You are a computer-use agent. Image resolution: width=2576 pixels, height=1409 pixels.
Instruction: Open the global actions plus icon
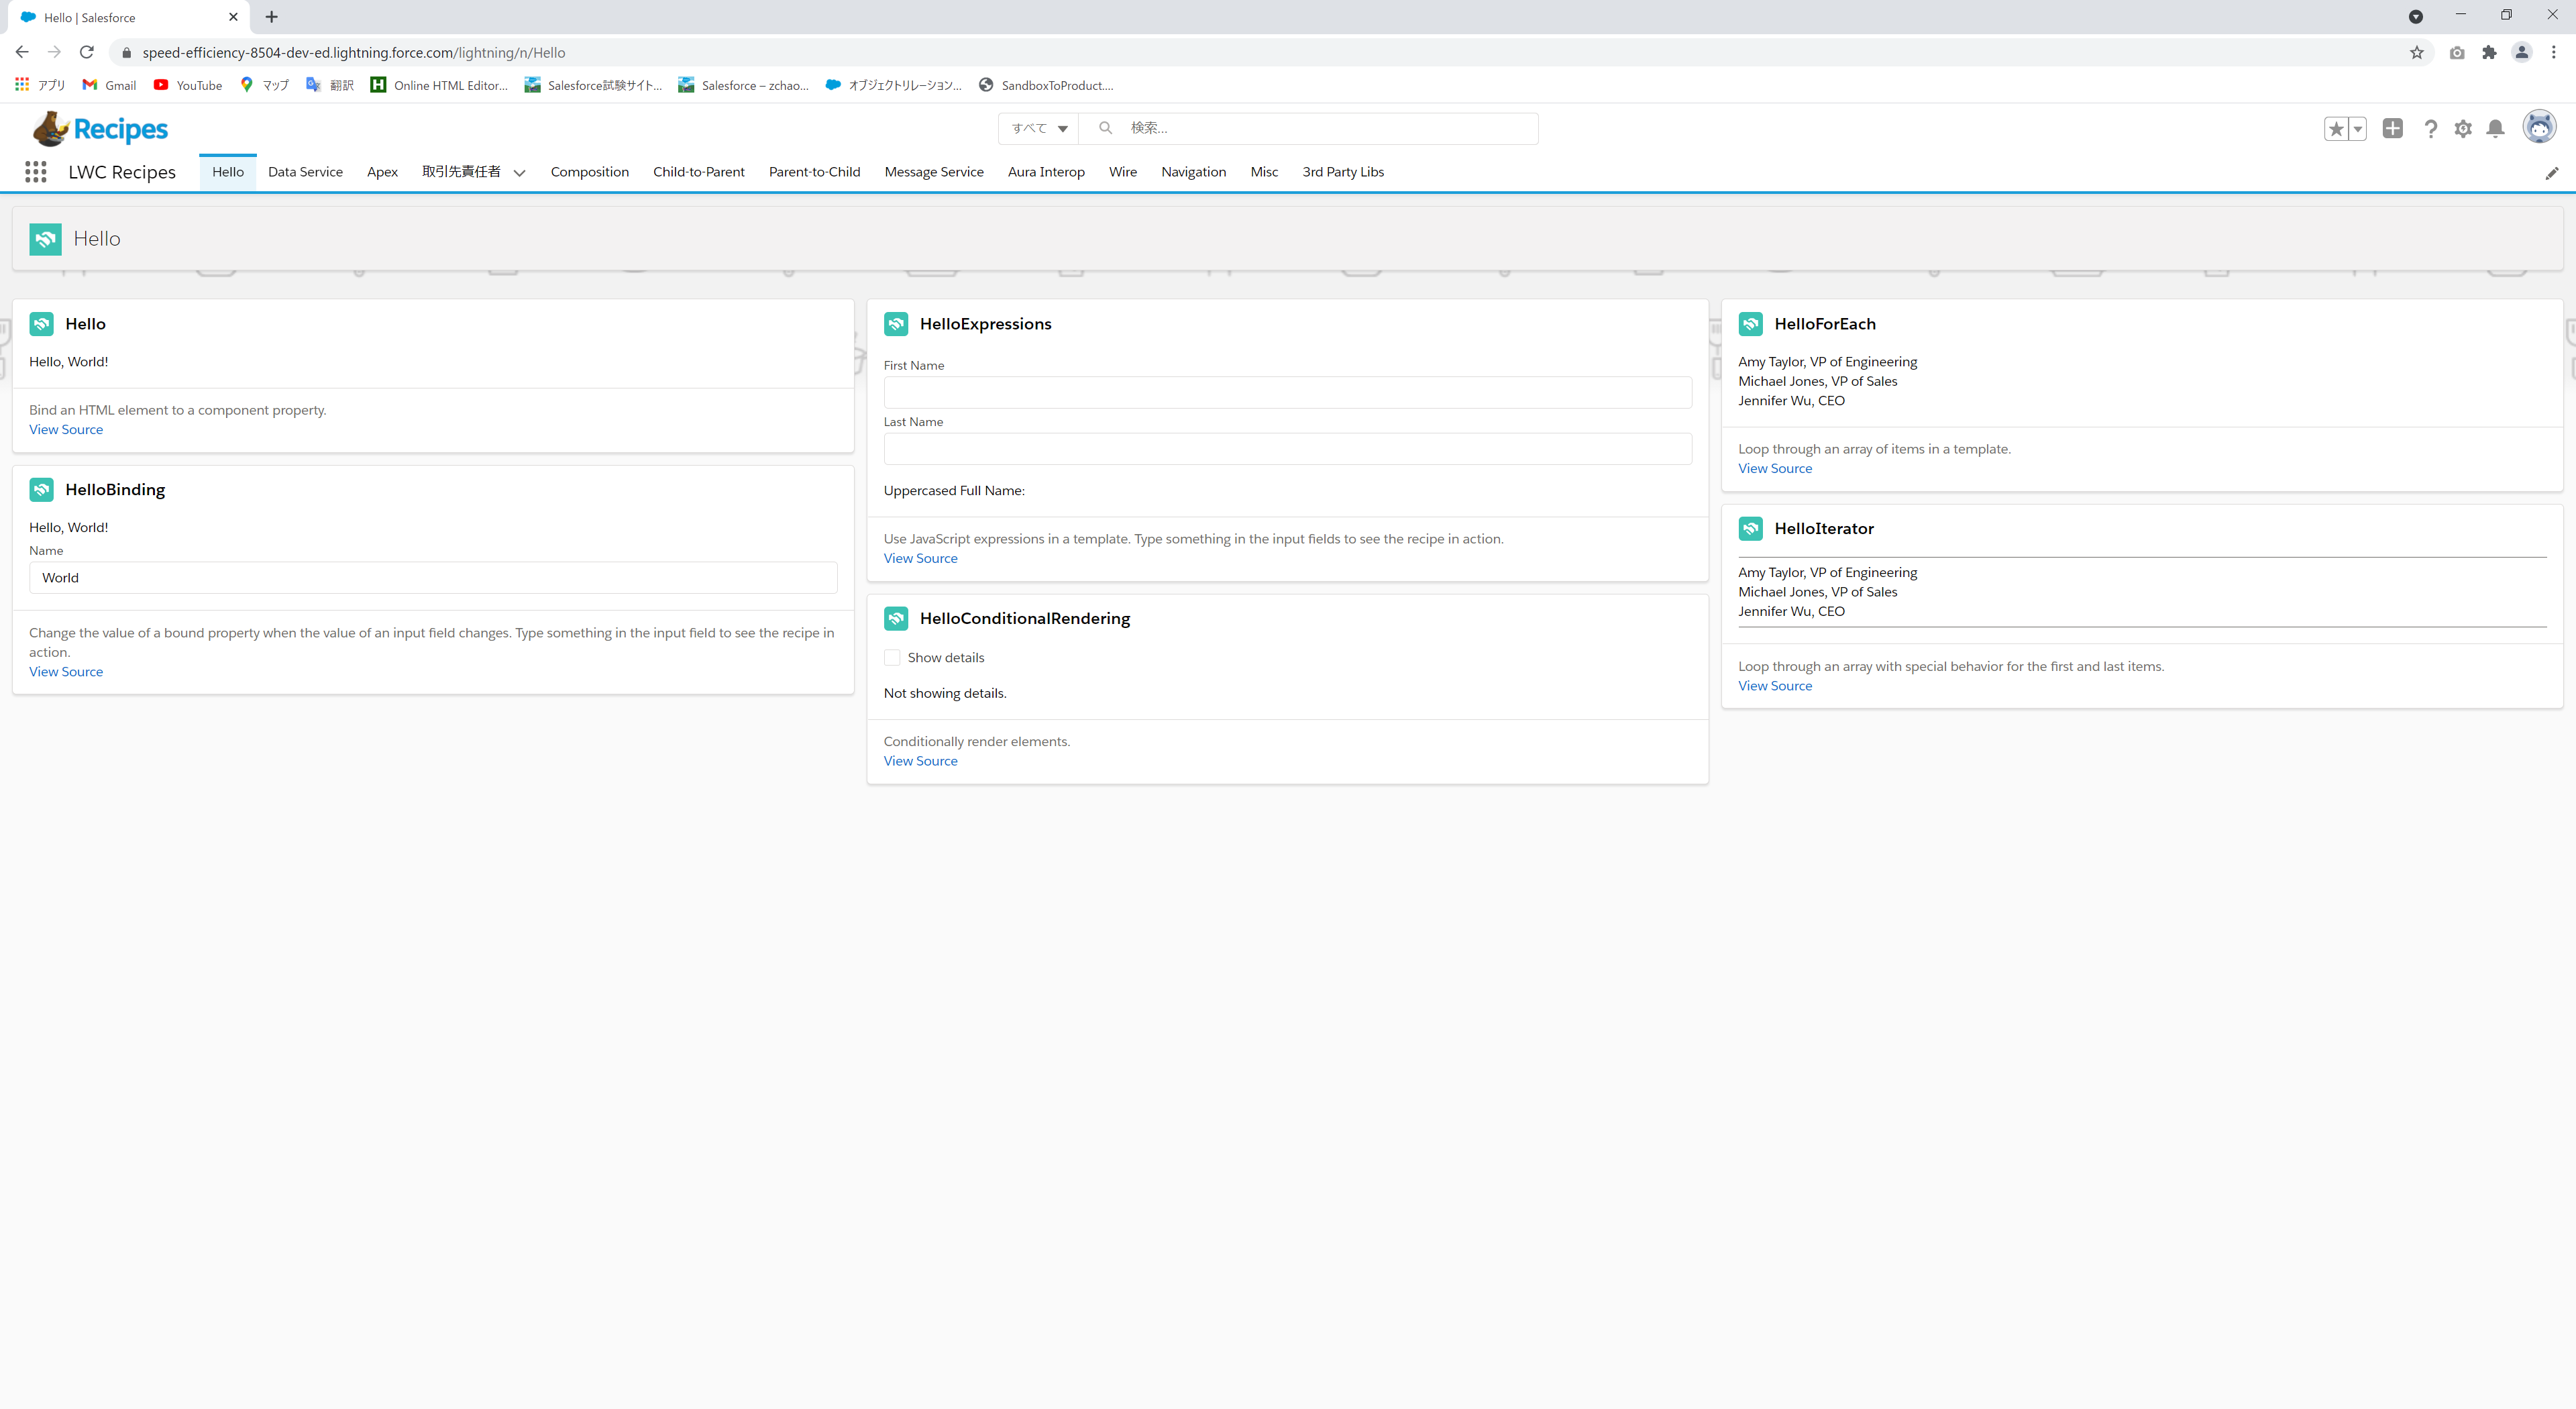point(2392,128)
